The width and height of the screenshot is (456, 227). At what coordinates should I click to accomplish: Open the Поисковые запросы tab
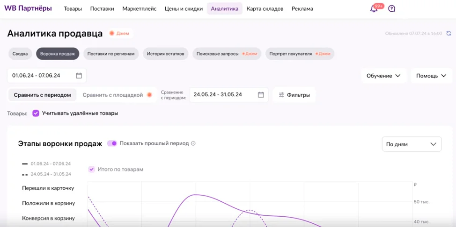(x=227, y=54)
